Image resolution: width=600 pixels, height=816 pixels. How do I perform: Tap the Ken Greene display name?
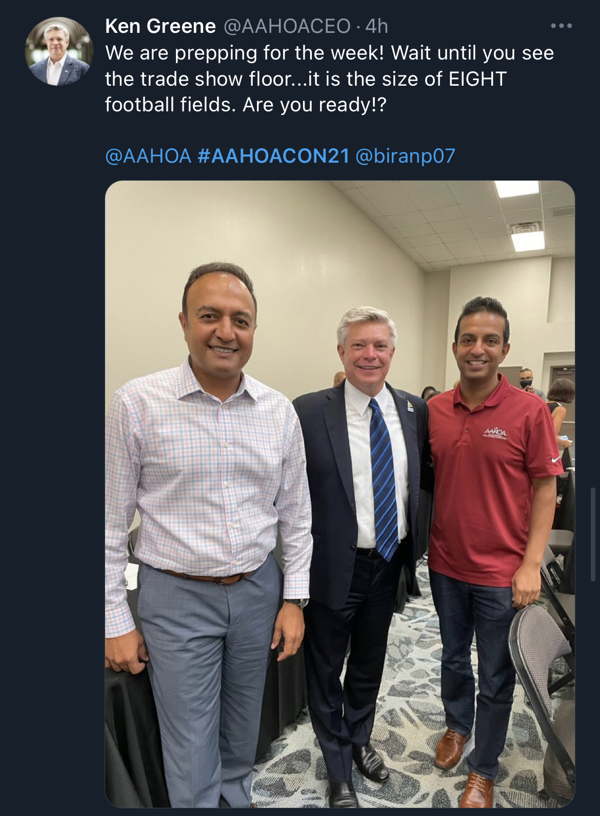pyautogui.click(x=160, y=26)
